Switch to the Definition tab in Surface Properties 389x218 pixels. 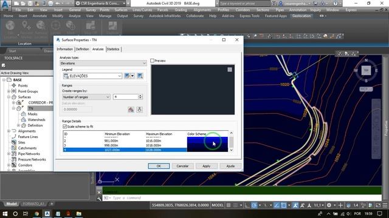[83, 49]
